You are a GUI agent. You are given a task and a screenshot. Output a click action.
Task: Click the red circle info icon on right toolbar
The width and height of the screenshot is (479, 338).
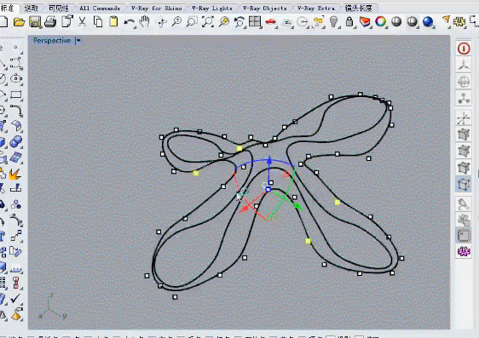click(x=464, y=49)
